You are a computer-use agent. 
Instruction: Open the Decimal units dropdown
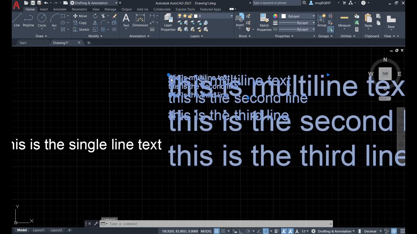click(x=373, y=231)
